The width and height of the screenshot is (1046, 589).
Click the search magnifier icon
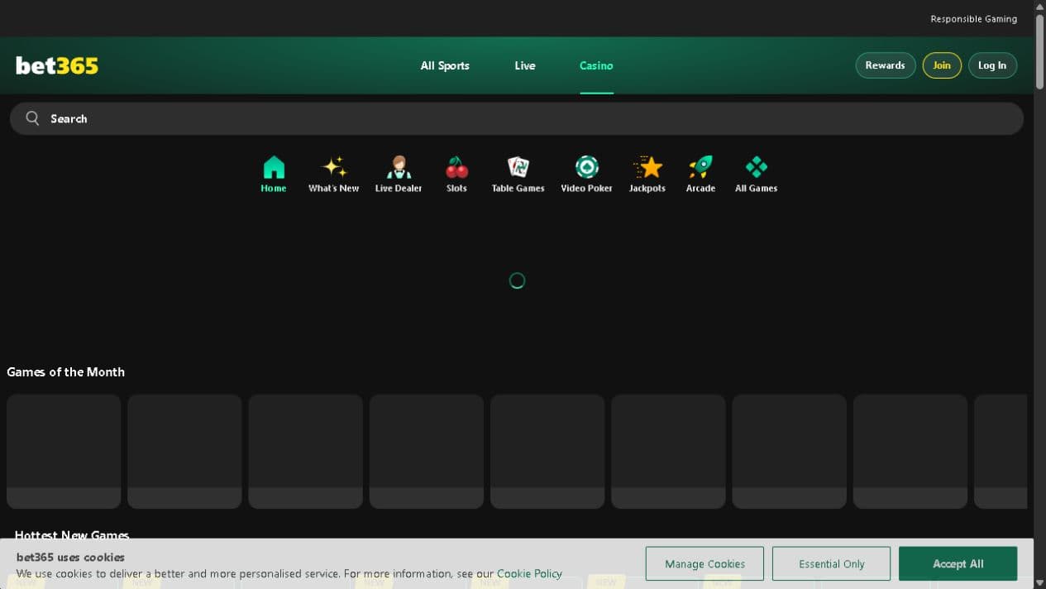32,118
